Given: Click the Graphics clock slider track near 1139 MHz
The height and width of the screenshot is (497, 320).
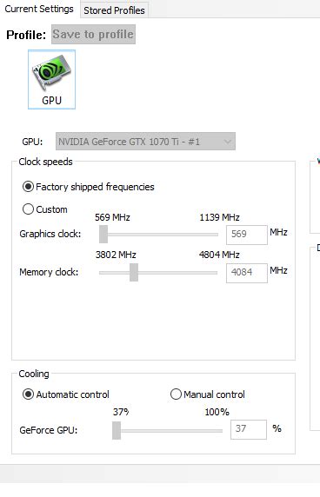Looking at the screenshot, I should click(x=214, y=235).
